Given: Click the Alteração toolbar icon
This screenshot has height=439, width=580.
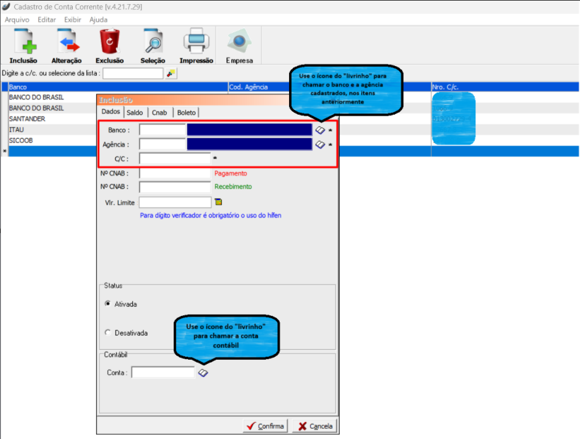Looking at the screenshot, I should click(x=67, y=43).
